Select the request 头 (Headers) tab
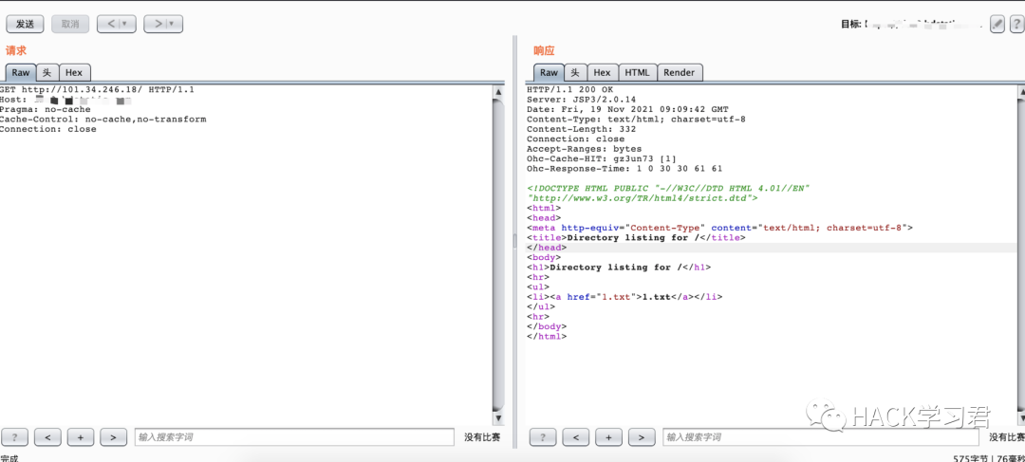This screenshot has height=462, width=1025. pos(47,72)
